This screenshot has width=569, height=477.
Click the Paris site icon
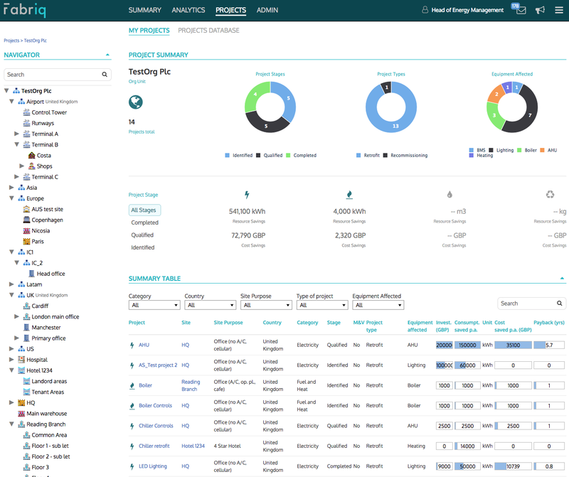tap(26, 241)
